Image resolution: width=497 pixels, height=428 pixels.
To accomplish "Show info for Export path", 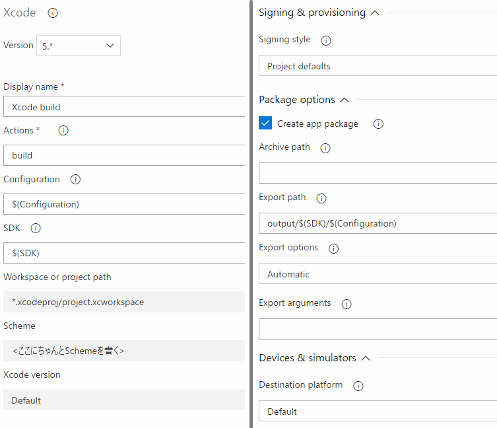I will (x=321, y=198).
